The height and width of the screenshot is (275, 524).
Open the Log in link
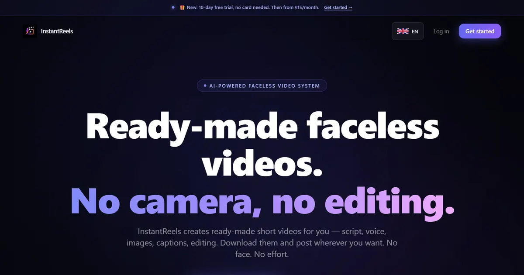[441, 31]
